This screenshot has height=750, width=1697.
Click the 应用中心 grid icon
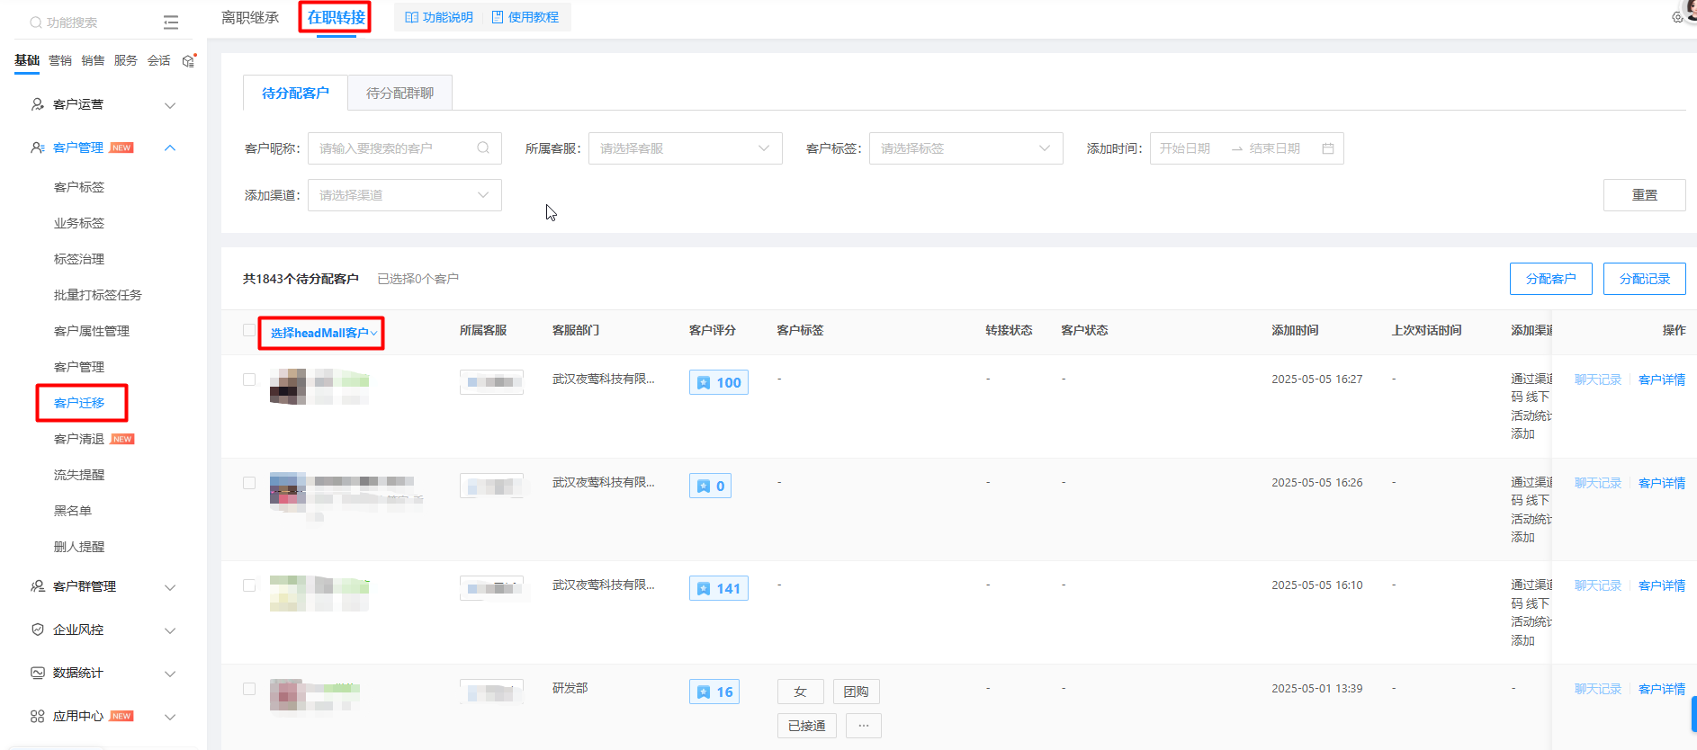38,716
